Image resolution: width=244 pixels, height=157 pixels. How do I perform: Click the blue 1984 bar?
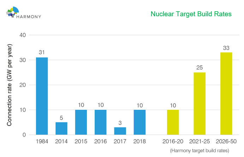click(x=42, y=96)
